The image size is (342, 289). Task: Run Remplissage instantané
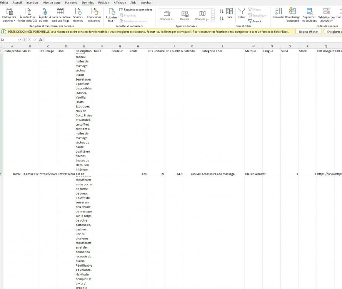pyautogui.click(x=292, y=15)
